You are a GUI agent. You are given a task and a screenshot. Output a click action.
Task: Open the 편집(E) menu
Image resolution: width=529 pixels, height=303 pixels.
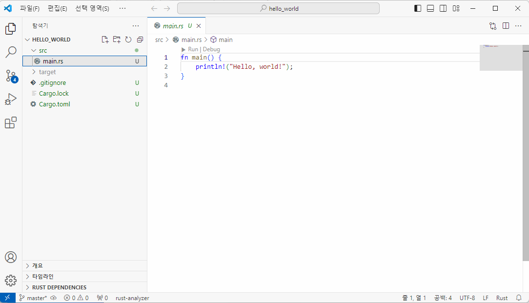pyautogui.click(x=58, y=8)
